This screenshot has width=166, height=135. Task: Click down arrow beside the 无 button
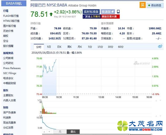tap(49, 132)
